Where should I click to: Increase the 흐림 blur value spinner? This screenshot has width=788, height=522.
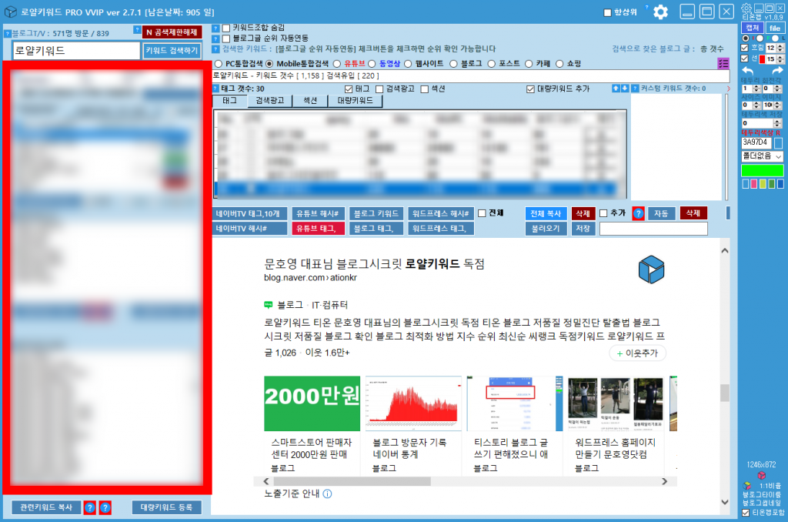(x=780, y=45)
